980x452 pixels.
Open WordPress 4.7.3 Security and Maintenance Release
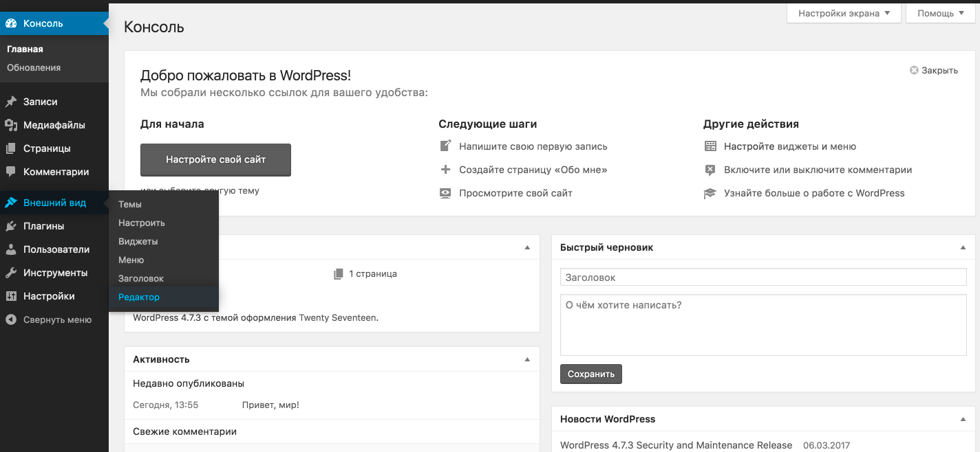click(676, 445)
